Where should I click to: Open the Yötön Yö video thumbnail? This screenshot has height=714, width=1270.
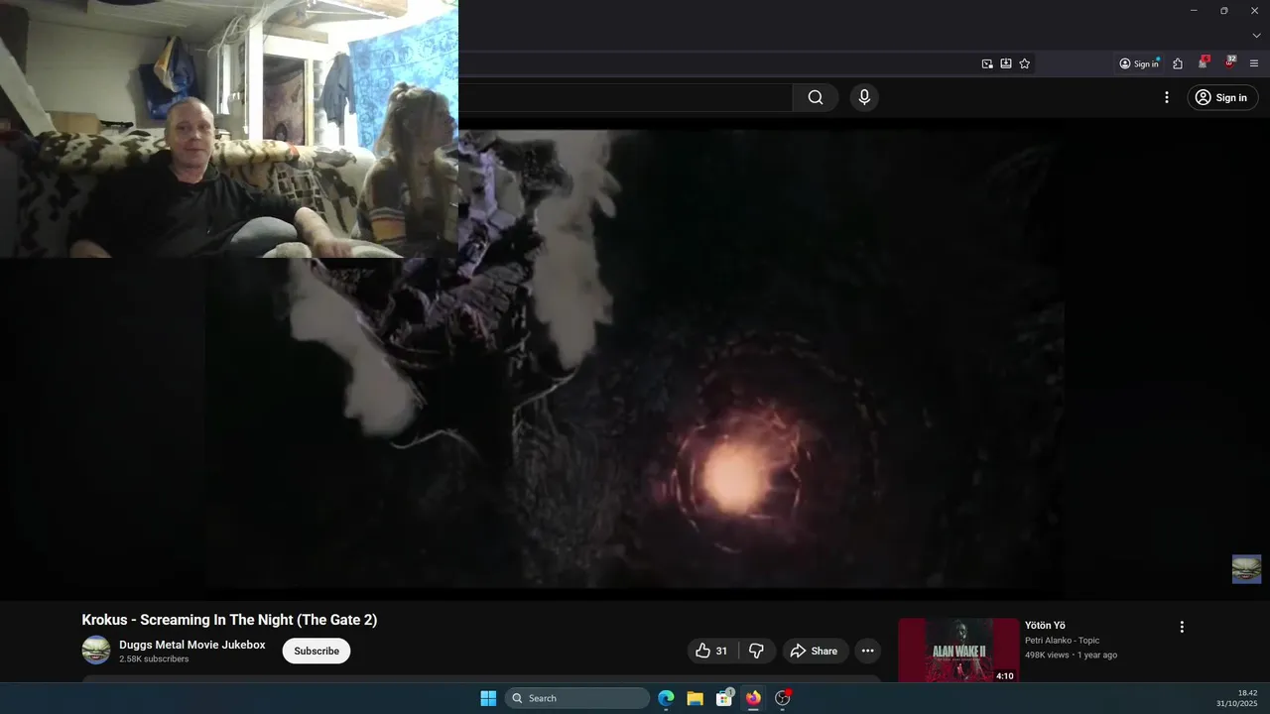tap(958, 650)
